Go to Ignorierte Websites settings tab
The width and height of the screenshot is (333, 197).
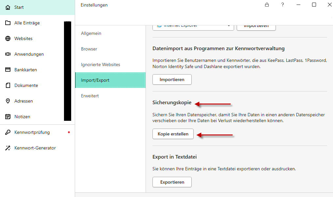(101, 64)
